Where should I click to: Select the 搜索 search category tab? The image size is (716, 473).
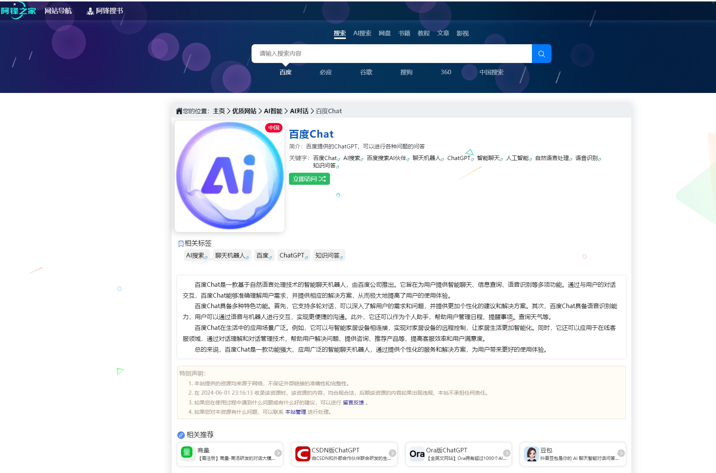[x=340, y=33]
